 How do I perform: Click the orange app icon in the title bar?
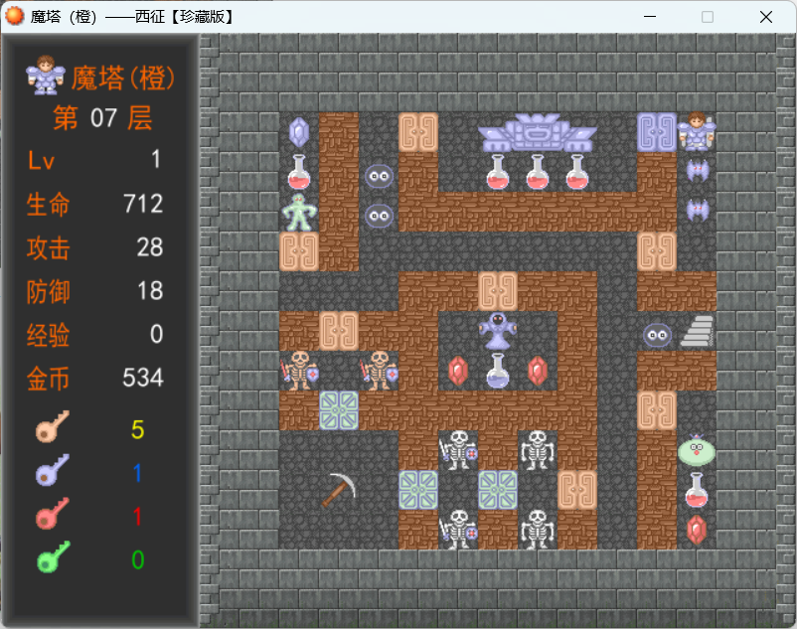[x=15, y=16]
